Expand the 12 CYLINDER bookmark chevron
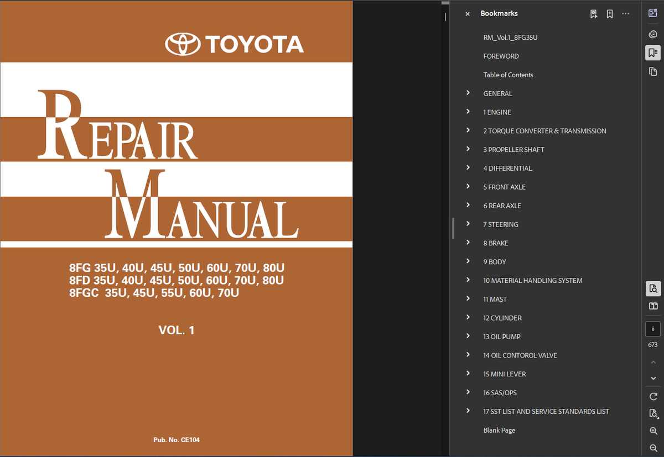This screenshot has width=664, height=457. tap(468, 317)
